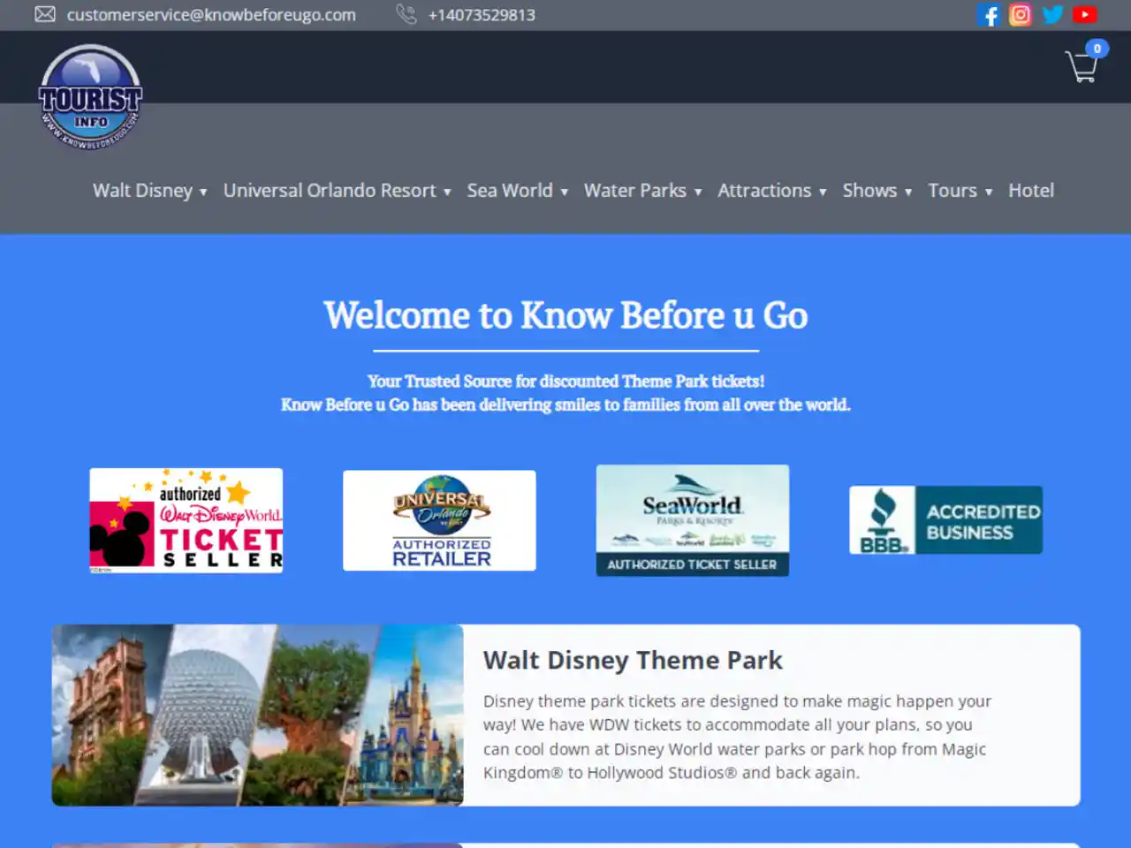The image size is (1131, 848).
Task: Expand the arrow beside Water Parks
Action: (698, 193)
